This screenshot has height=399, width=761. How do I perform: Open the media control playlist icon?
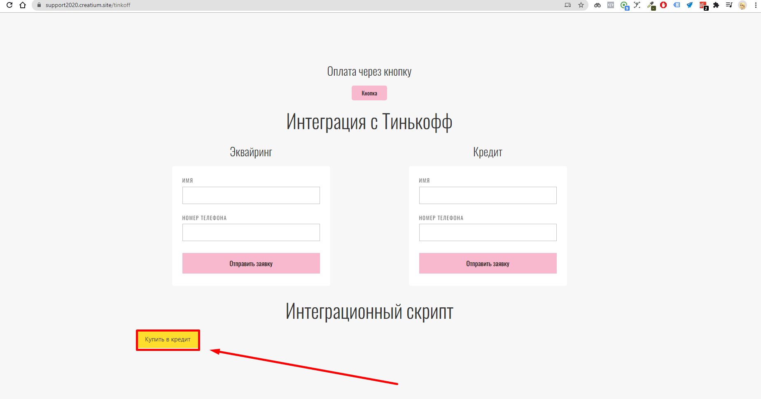(x=729, y=5)
